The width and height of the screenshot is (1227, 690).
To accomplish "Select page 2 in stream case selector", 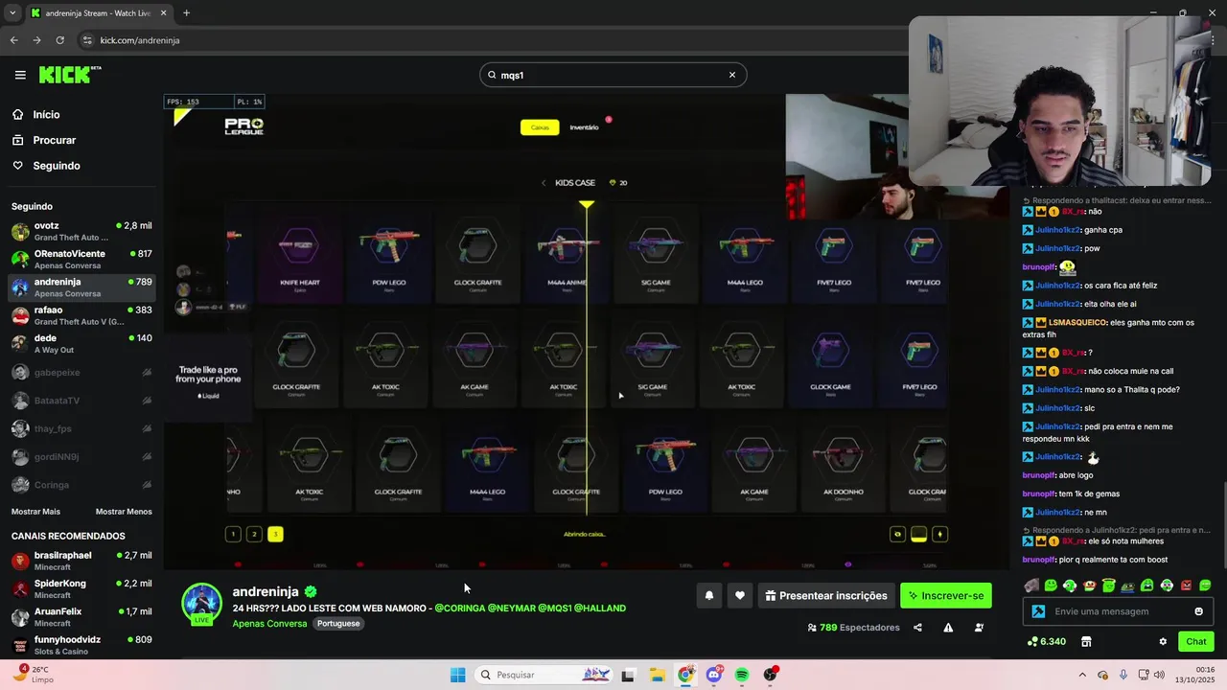I will (x=254, y=534).
